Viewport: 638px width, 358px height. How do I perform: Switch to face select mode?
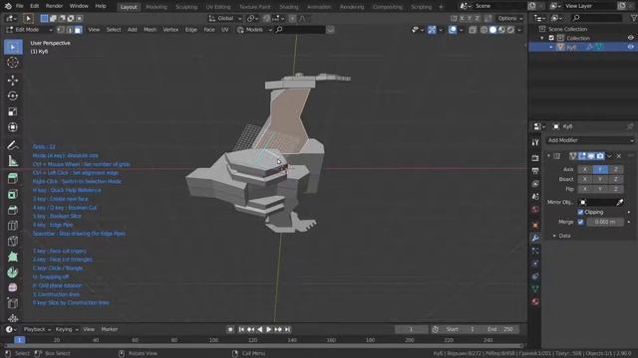(x=78, y=30)
